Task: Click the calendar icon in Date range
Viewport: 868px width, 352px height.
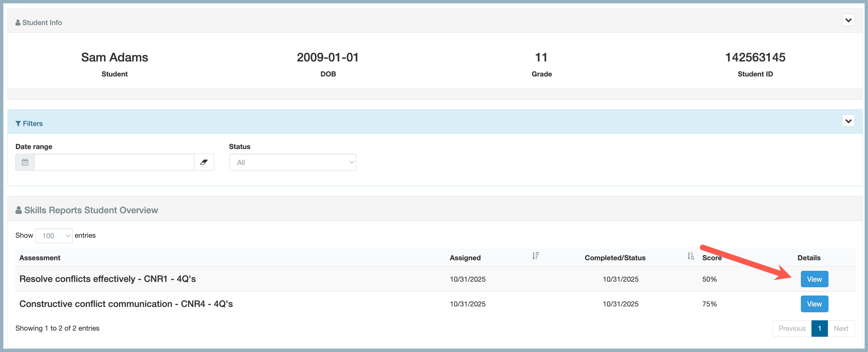Action: click(25, 162)
